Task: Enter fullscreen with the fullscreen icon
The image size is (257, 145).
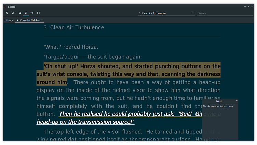Action: pos(39,13)
